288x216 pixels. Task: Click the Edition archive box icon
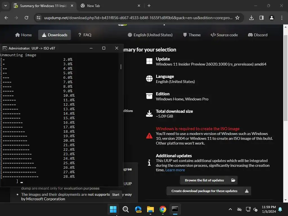(x=149, y=96)
